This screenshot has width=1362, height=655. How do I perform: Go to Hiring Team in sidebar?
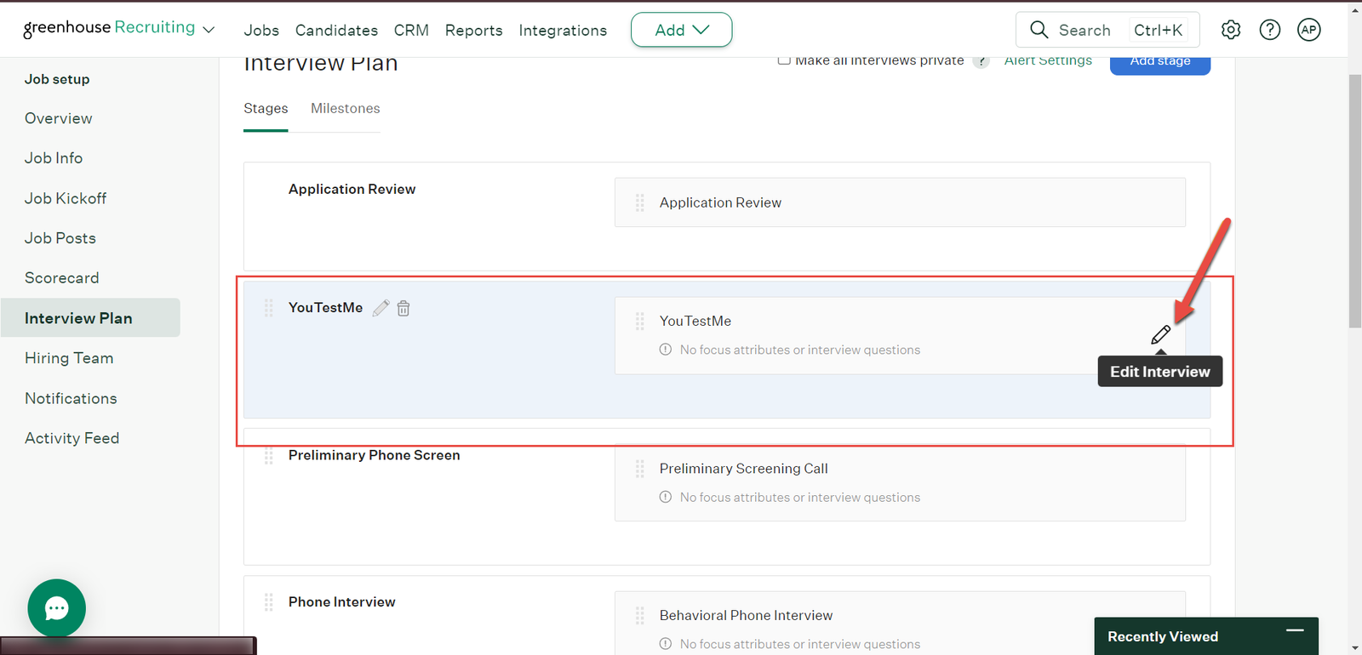69,358
